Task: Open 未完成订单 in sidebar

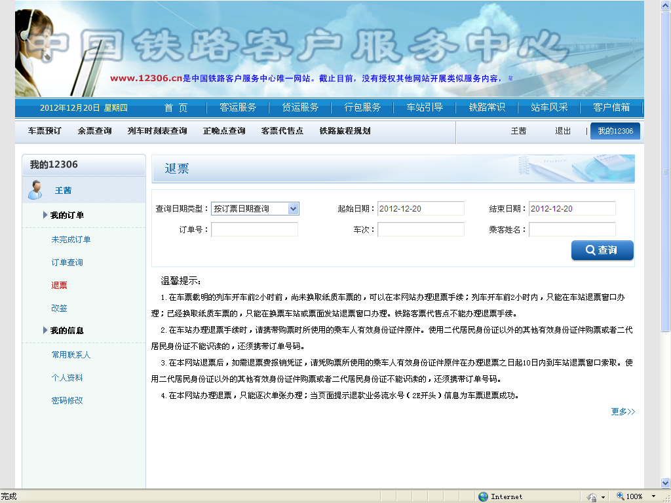Action: point(71,240)
